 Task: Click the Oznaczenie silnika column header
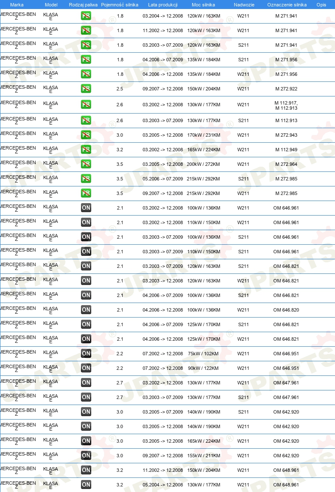pyautogui.click(x=287, y=5)
